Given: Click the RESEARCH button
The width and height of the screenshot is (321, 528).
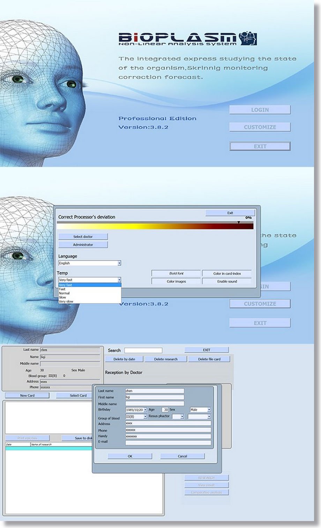Looking at the screenshot, I should (x=207, y=478).
